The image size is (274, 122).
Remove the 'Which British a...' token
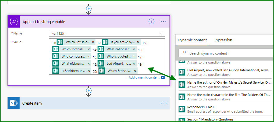(93, 42)
